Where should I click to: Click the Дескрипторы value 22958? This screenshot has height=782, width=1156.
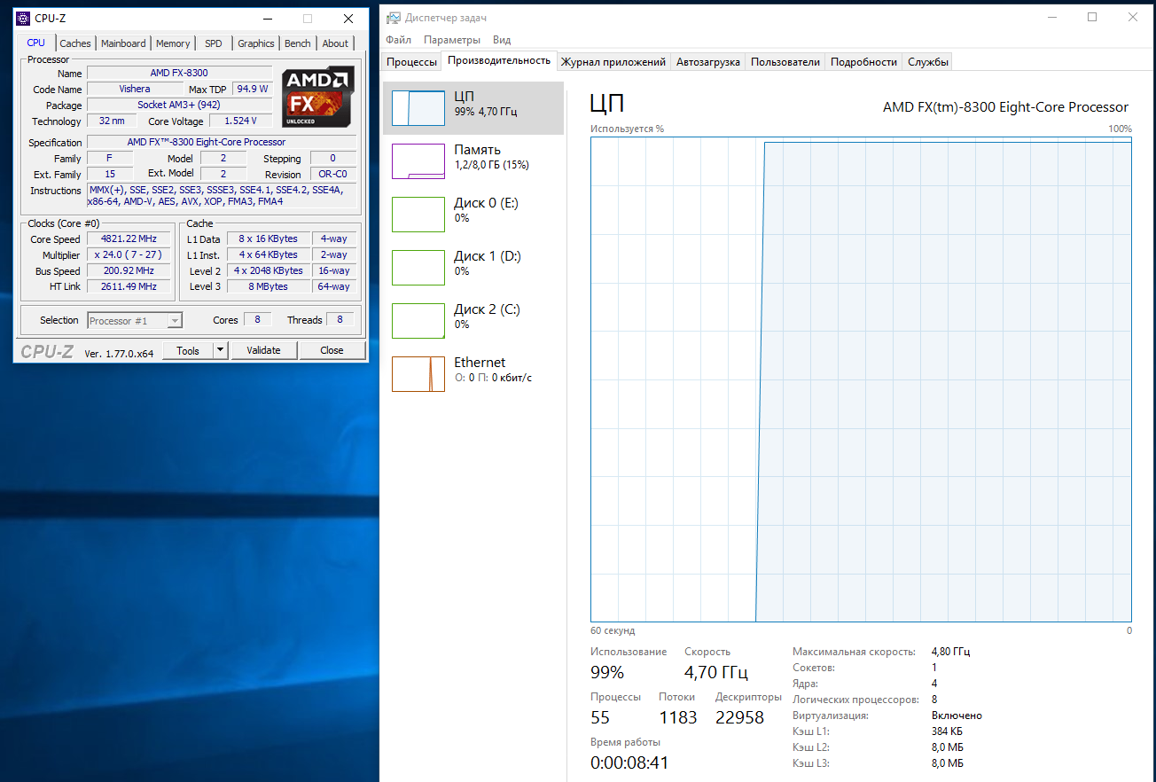pyautogui.click(x=739, y=717)
